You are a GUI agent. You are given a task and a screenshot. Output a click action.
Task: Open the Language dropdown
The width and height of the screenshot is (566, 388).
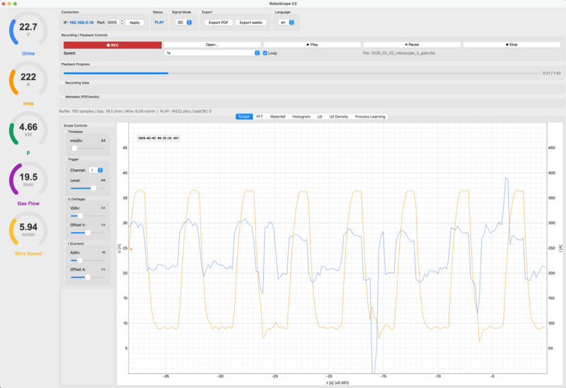(287, 23)
